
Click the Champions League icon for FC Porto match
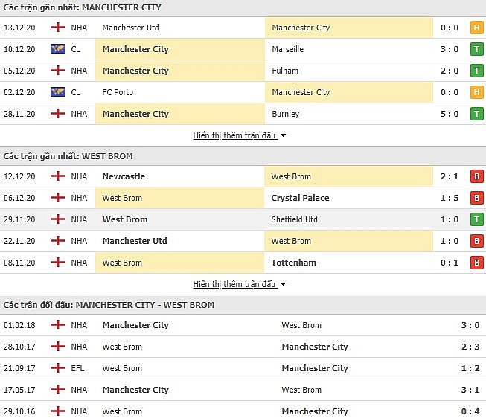(x=58, y=92)
